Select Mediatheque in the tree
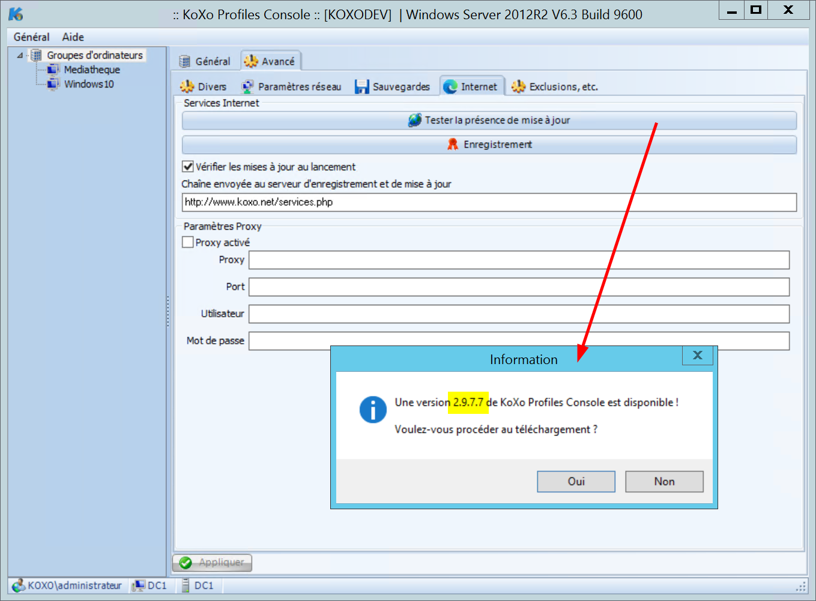Image resolution: width=816 pixels, height=601 pixels. [x=92, y=70]
